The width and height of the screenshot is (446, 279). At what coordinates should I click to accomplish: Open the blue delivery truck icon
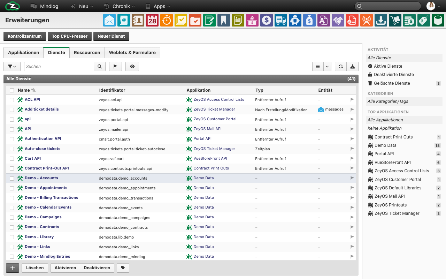pyautogui.click(x=281, y=20)
